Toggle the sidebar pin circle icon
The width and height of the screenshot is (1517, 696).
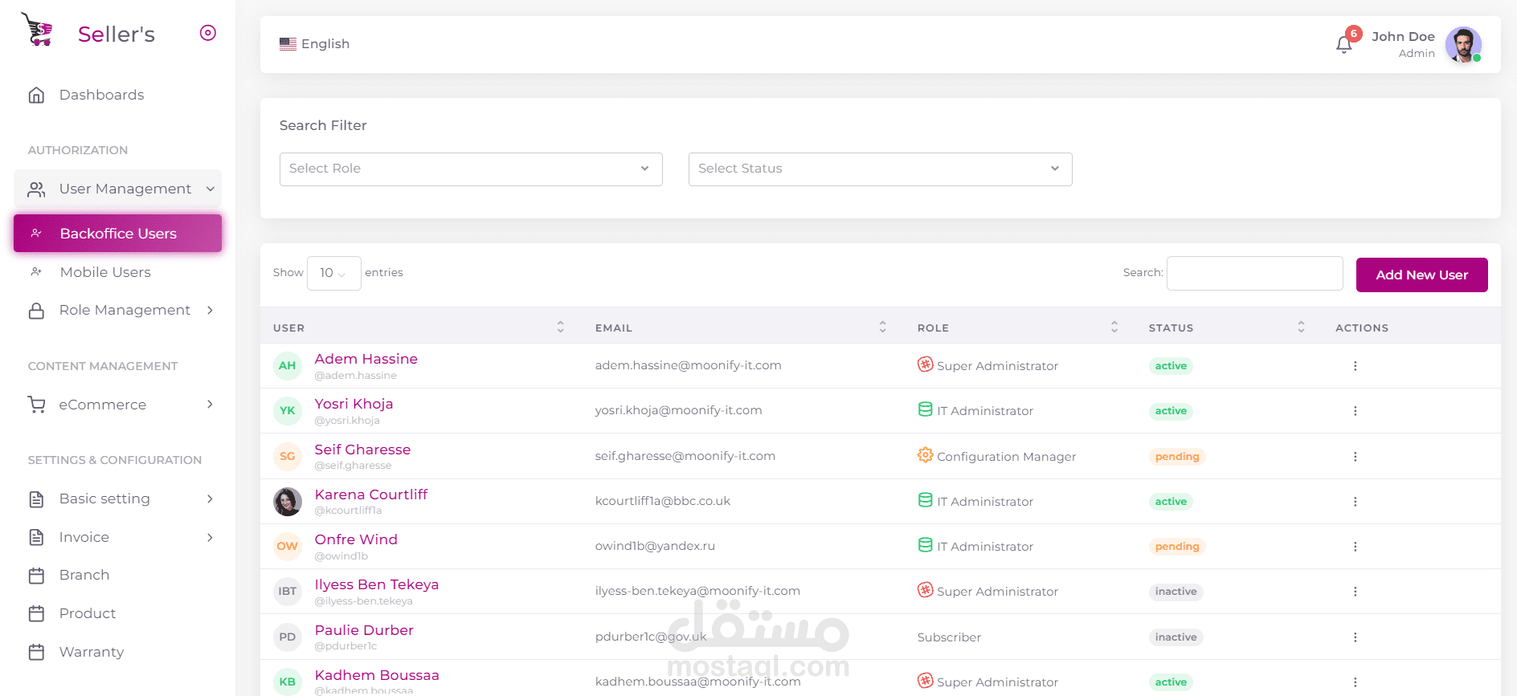click(x=208, y=33)
